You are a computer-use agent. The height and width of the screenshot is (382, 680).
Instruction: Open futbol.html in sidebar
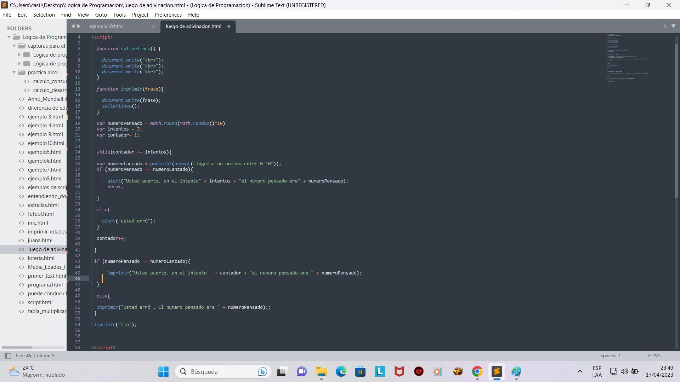tap(41, 214)
